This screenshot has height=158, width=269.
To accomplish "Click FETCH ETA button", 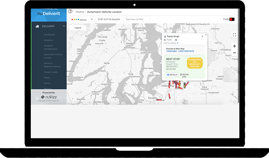I will [x=185, y=75].
